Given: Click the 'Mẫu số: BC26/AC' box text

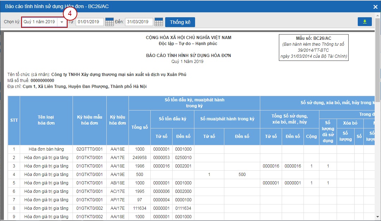Looking at the screenshot, I should point(313,38).
